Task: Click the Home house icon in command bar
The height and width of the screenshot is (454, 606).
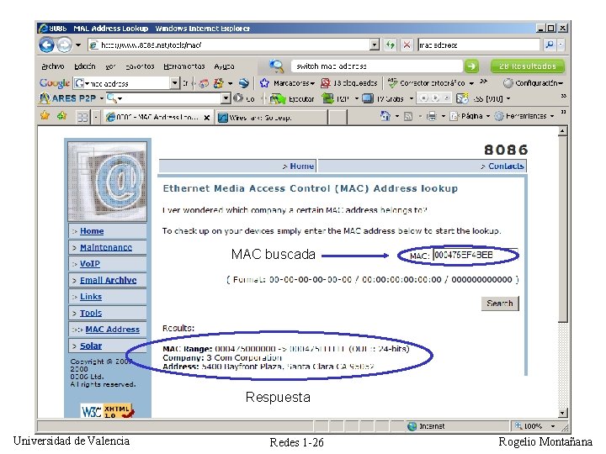Action: [x=385, y=116]
